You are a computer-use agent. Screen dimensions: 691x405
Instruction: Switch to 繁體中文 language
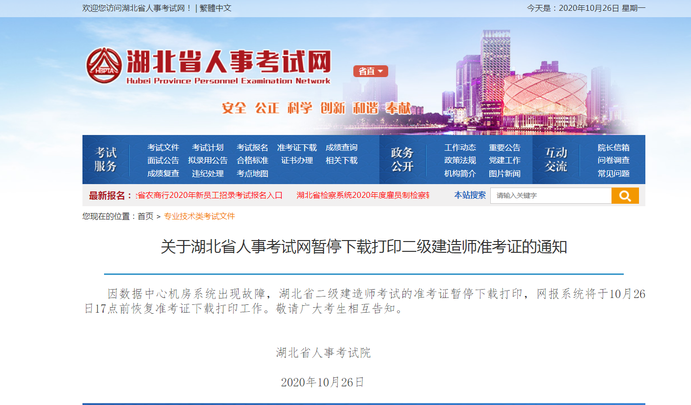point(215,8)
